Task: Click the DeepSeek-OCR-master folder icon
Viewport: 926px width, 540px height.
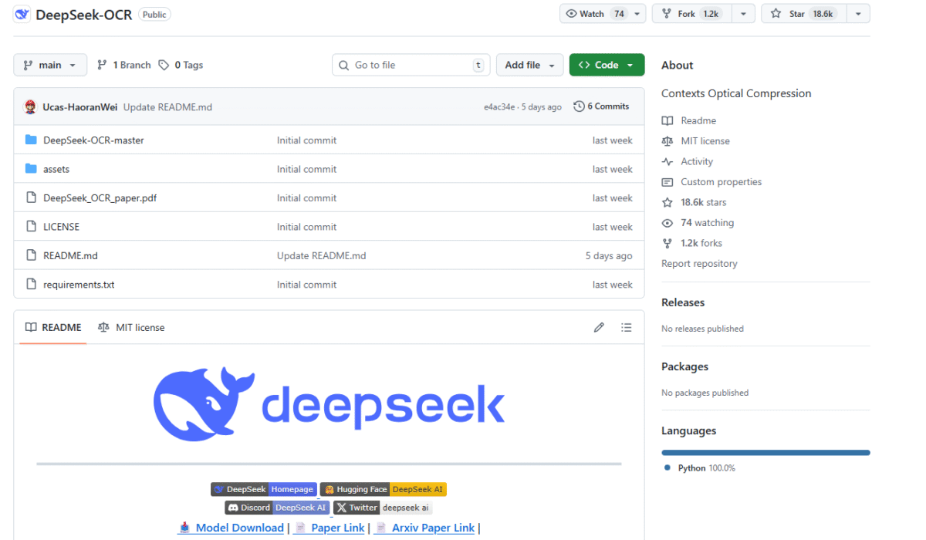Action: (x=31, y=140)
